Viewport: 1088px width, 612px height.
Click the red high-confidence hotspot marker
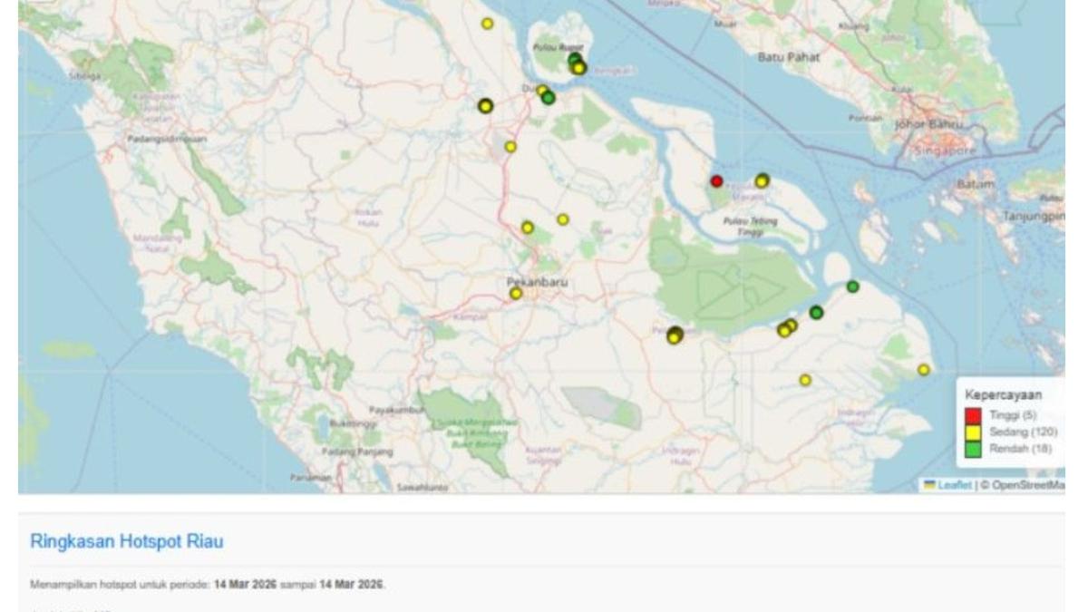click(x=716, y=181)
